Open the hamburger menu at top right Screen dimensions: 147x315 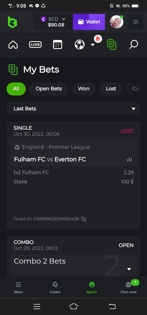point(135,22)
